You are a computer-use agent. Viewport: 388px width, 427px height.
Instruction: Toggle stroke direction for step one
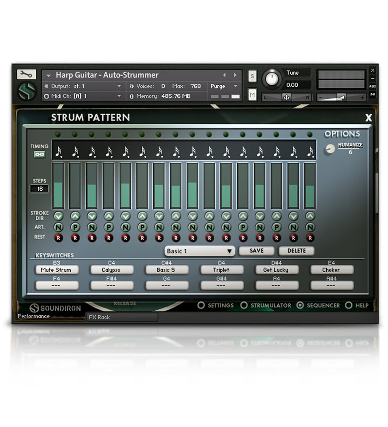[58, 216]
